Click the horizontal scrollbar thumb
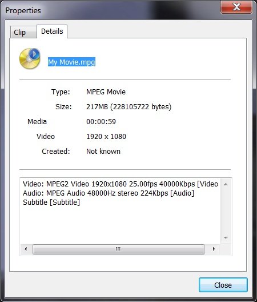The height and width of the screenshot is (302, 257). 118,249
